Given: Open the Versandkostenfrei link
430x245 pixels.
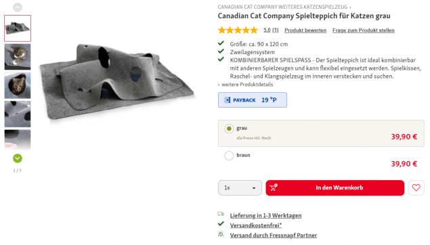Looking at the screenshot, I should [x=256, y=225].
